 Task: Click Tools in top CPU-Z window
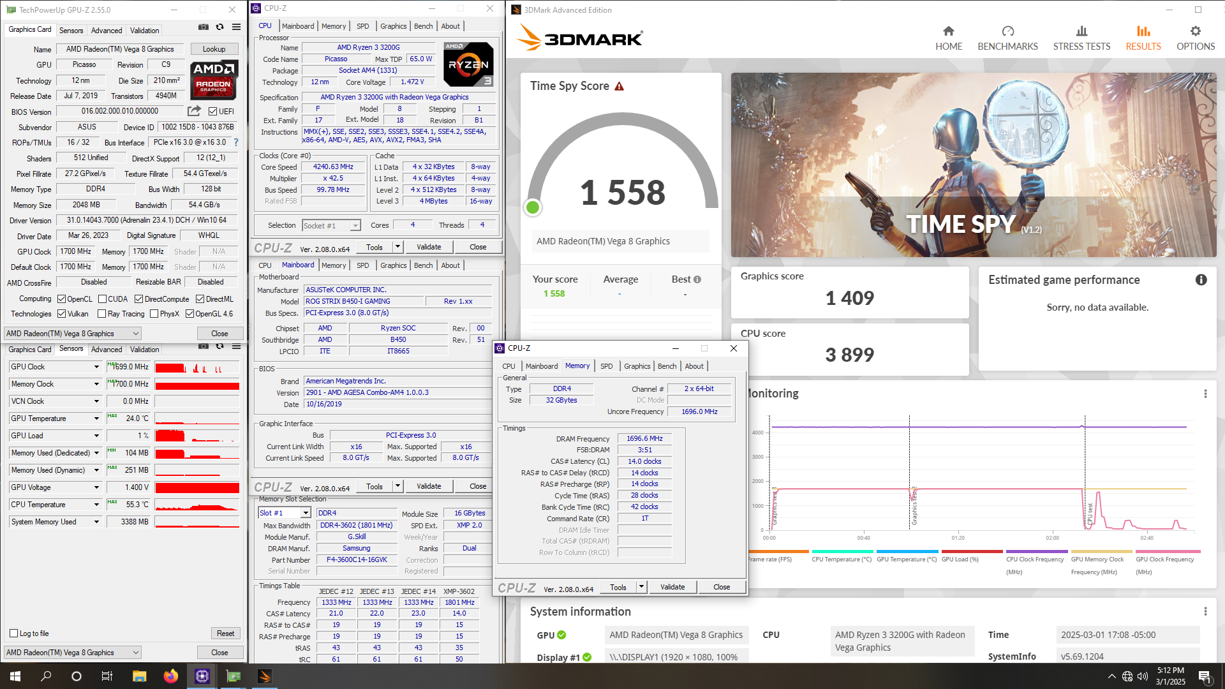(x=375, y=248)
